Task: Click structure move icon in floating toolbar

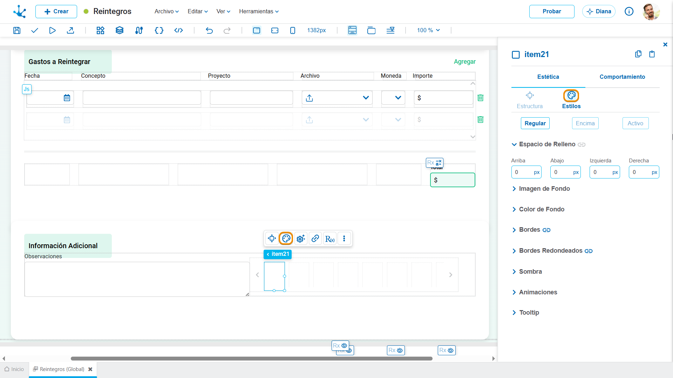Action: click(272, 238)
